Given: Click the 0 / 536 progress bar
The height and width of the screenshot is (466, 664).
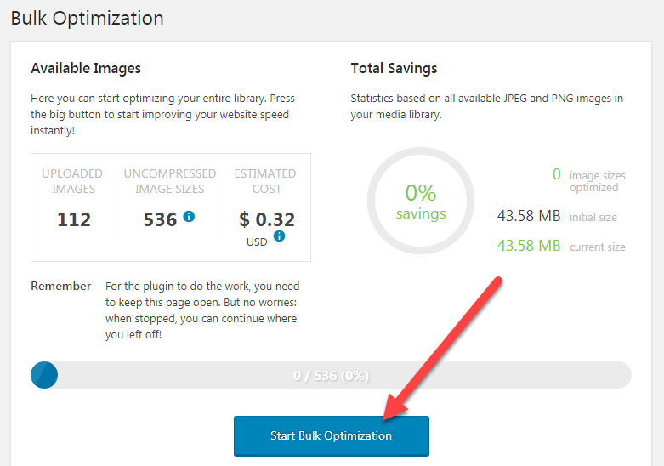Looking at the screenshot, I should pos(331,375).
